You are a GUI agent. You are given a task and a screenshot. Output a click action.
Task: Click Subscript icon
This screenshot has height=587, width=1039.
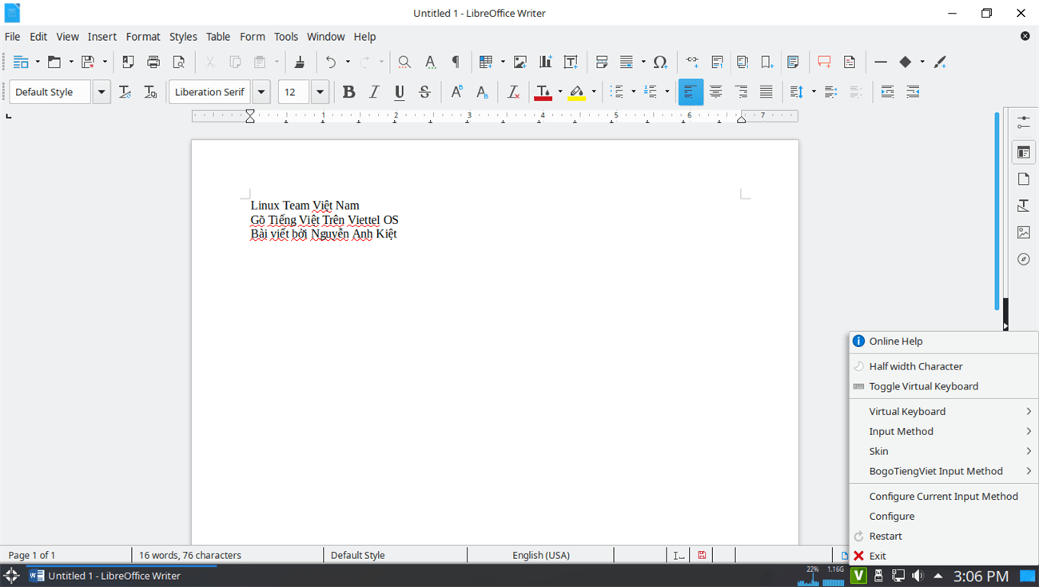pyautogui.click(x=482, y=92)
